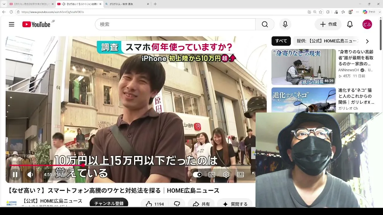Open the HOME広島ニュース channel name

(x=53, y=201)
